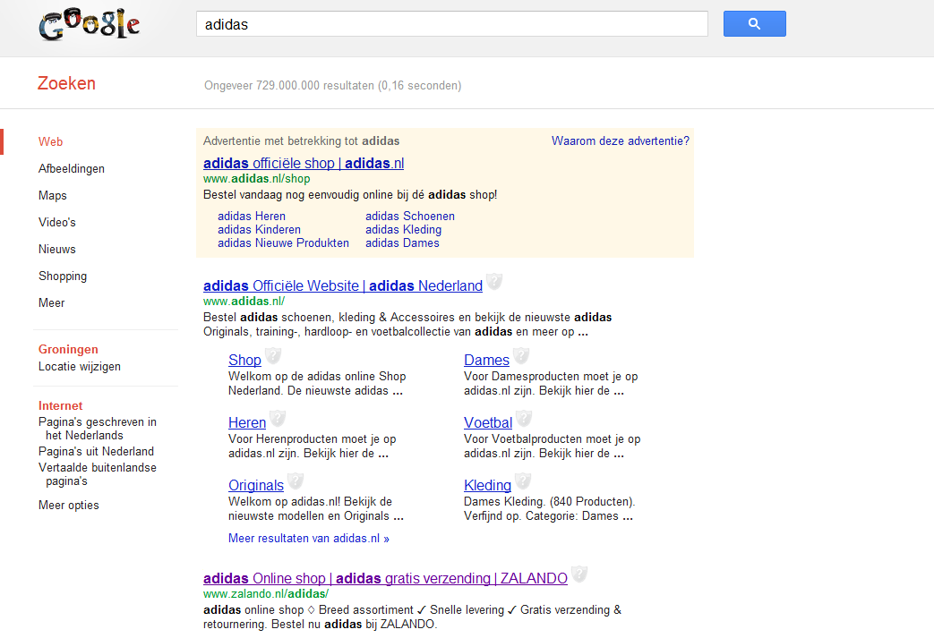Open the Heren sitelink
Screen dimensions: 934x638
point(246,422)
